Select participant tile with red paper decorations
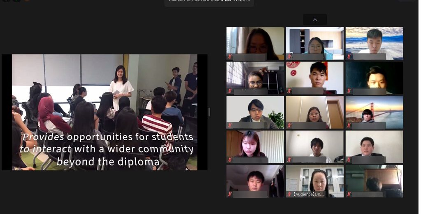Viewport: 421px width, 214px height. pos(315,78)
